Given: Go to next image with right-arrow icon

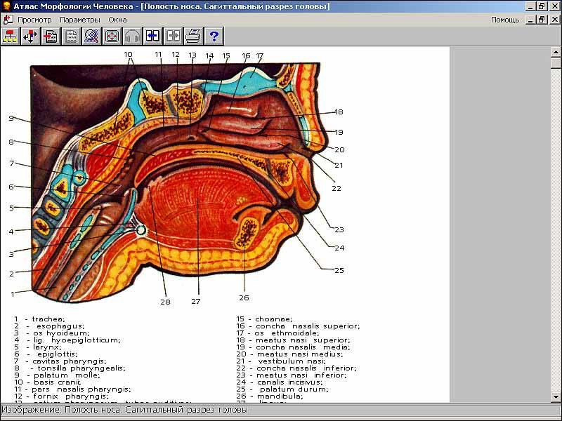Looking at the screenshot, I should (173, 36).
